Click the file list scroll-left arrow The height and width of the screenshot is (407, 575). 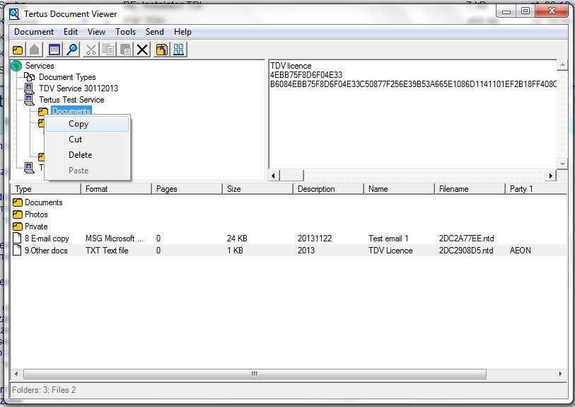pos(16,374)
